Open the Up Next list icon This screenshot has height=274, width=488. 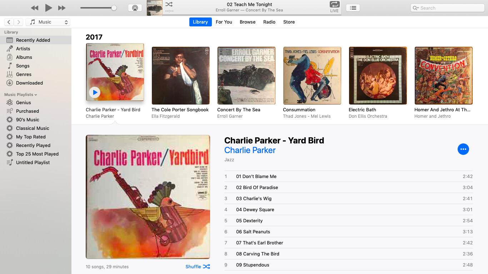[x=353, y=8]
